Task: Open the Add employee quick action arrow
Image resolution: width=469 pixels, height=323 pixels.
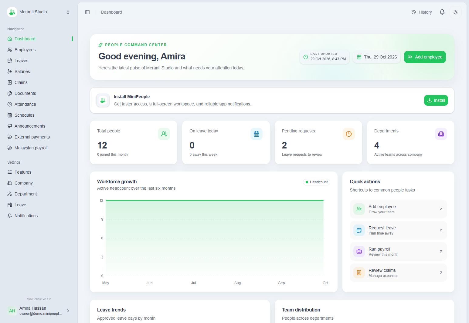Action: [x=441, y=209]
